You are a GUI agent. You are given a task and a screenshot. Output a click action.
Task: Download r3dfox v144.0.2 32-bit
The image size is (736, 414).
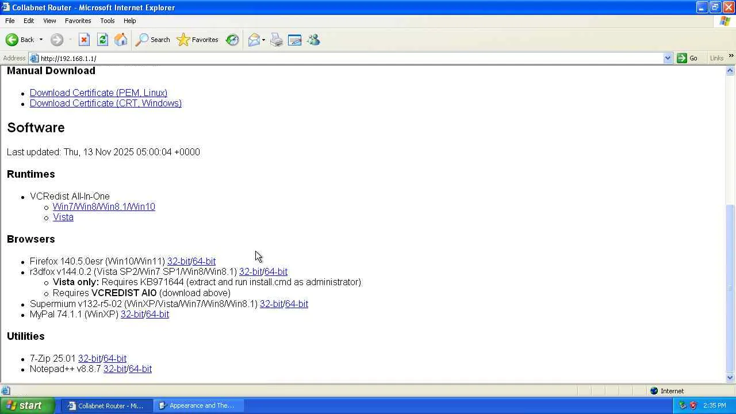pyautogui.click(x=251, y=271)
